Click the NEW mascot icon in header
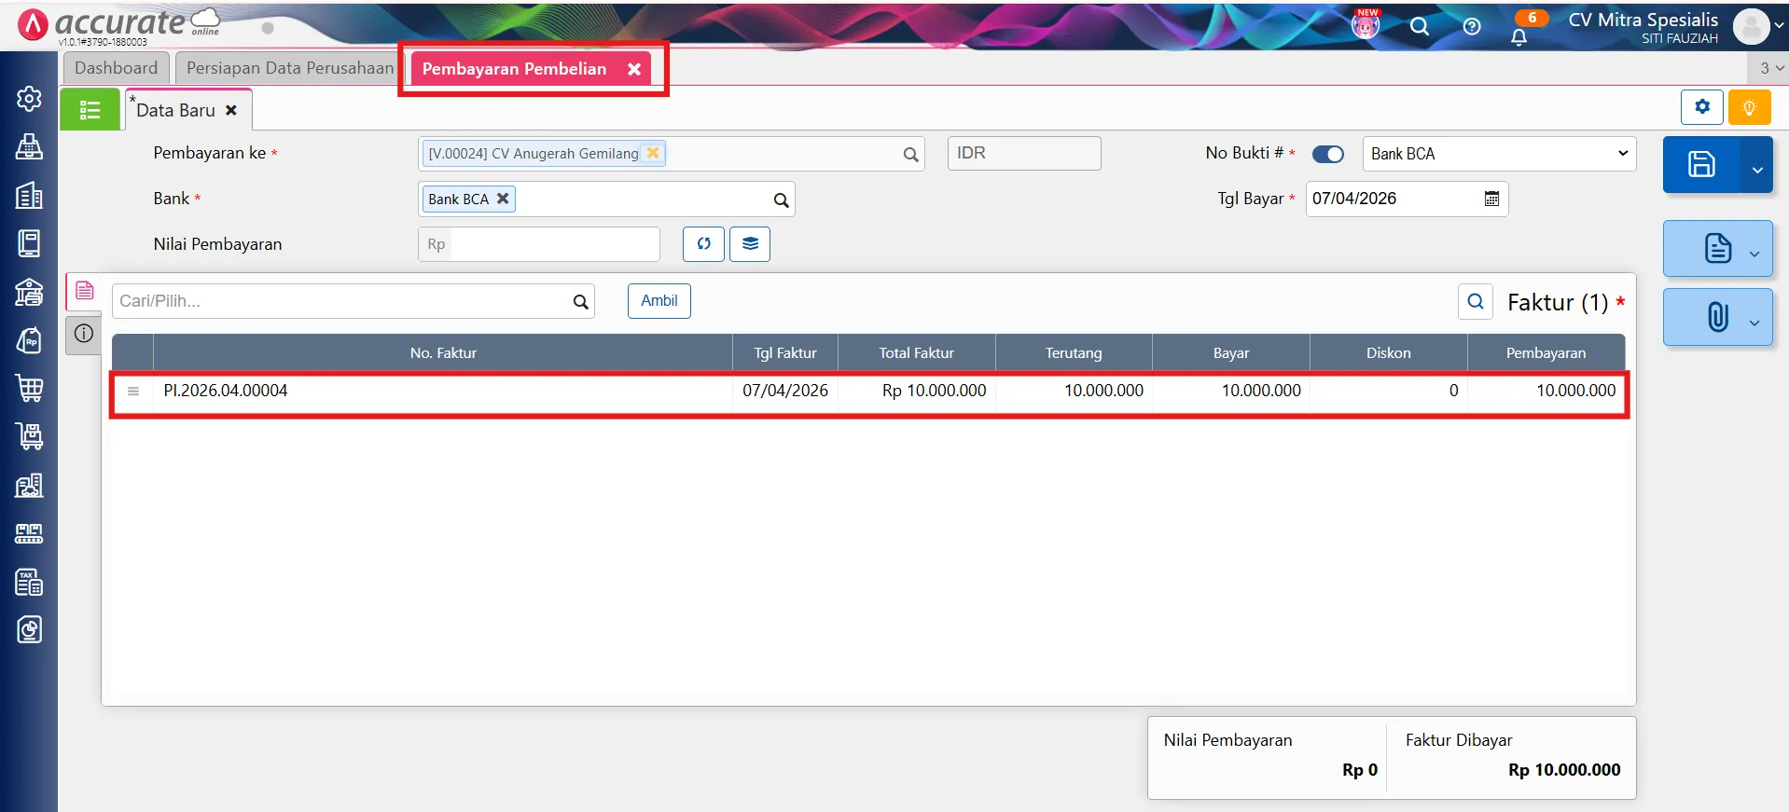Viewport: 1789px width, 812px height. [1366, 25]
